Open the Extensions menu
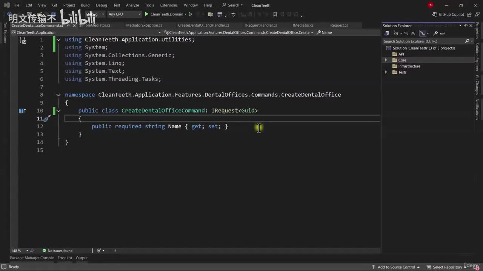The height and width of the screenshot is (271, 483). 169,5
